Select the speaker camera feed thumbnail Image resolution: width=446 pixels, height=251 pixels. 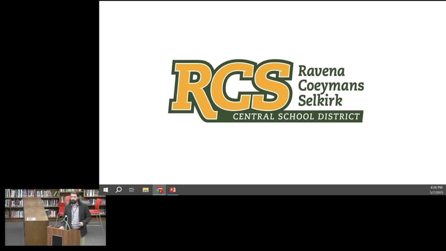[55, 217]
